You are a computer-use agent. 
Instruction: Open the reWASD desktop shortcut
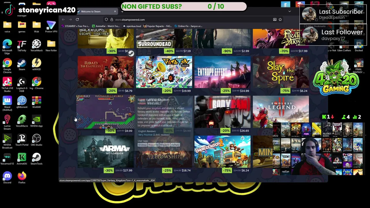pos(36,64)
